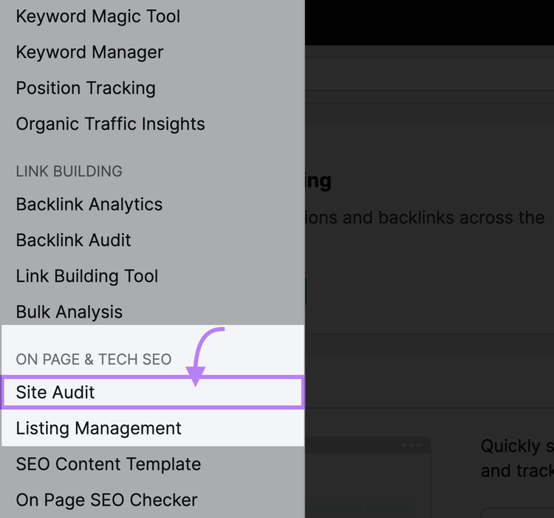Click the three dots on dimmed preview window
The image size is (554, 518).
(x=411, y=445)
